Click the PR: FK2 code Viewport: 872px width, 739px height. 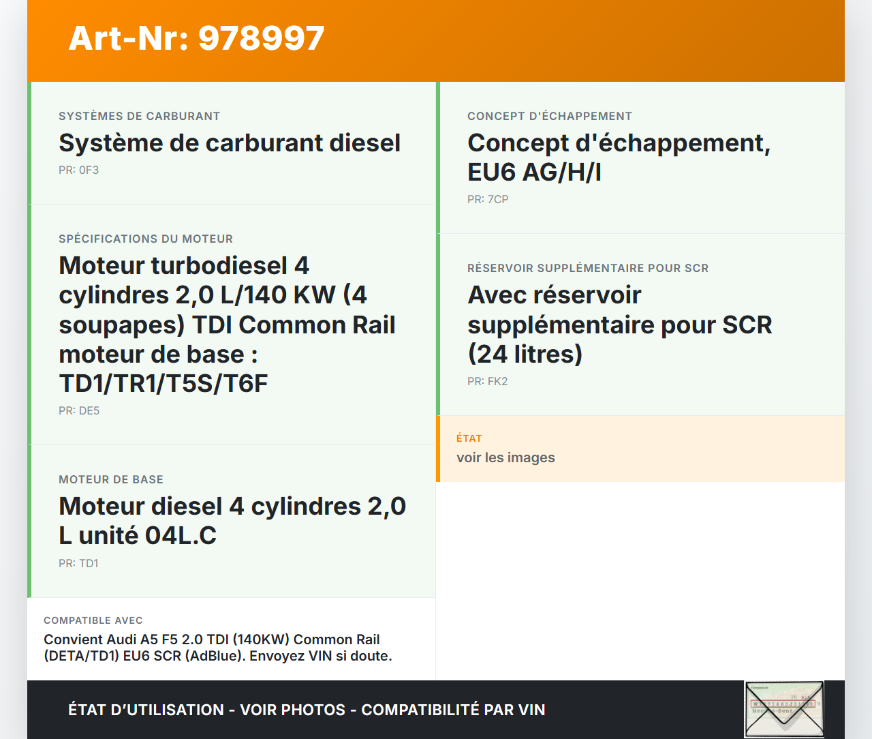[x=488, y=382]
